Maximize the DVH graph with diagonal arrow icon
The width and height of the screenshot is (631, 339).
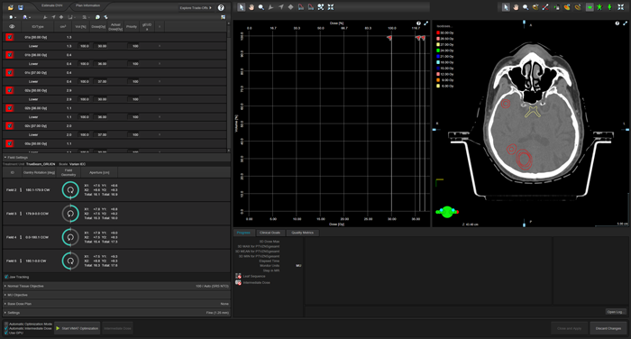(425, 23)
